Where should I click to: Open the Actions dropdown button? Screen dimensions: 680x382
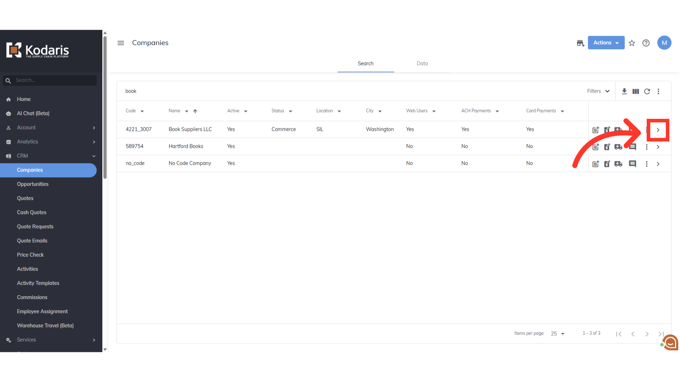click(606, 43)
